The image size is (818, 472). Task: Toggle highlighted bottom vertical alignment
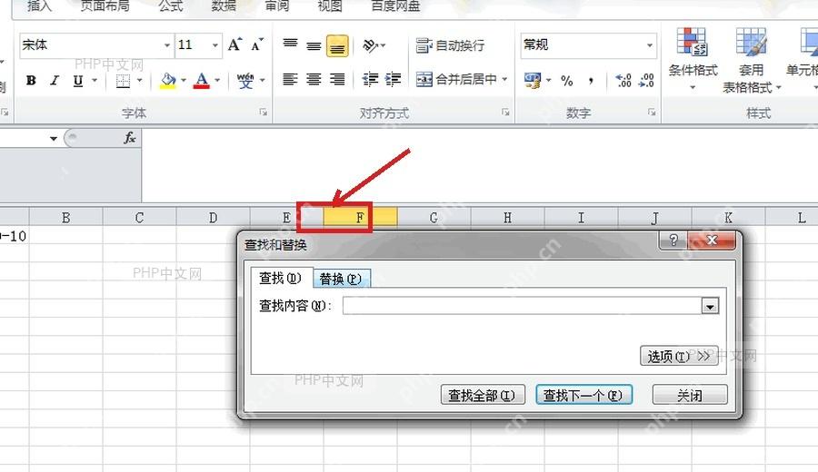(x=337, y=46)
